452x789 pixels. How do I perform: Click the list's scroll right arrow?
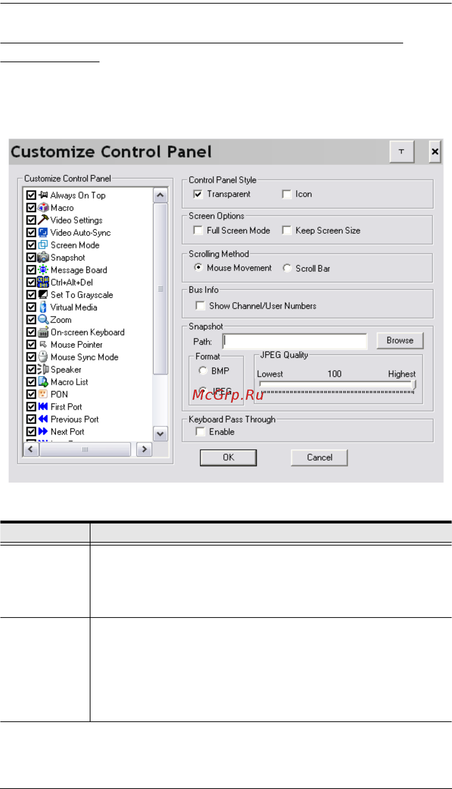pos(144,449)
